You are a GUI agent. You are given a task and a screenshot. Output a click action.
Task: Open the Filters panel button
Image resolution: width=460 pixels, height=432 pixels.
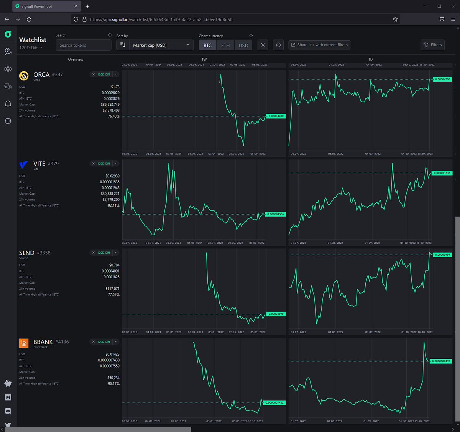[432, 45]
